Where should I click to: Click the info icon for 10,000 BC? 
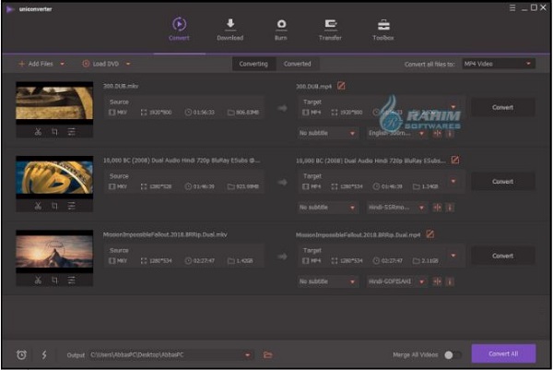pos(450,208)
